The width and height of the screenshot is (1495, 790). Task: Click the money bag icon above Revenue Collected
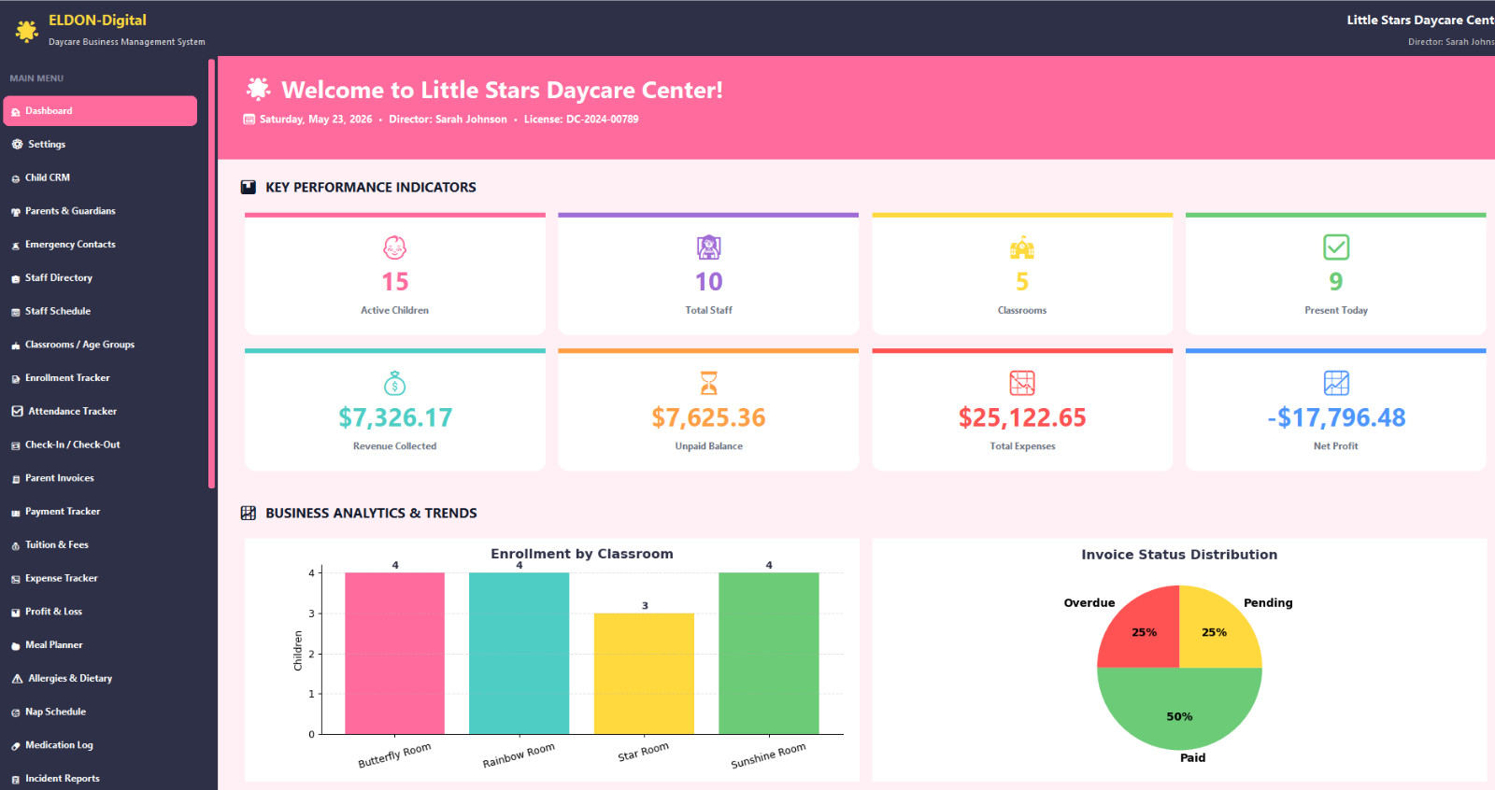(x=394, y=383)
